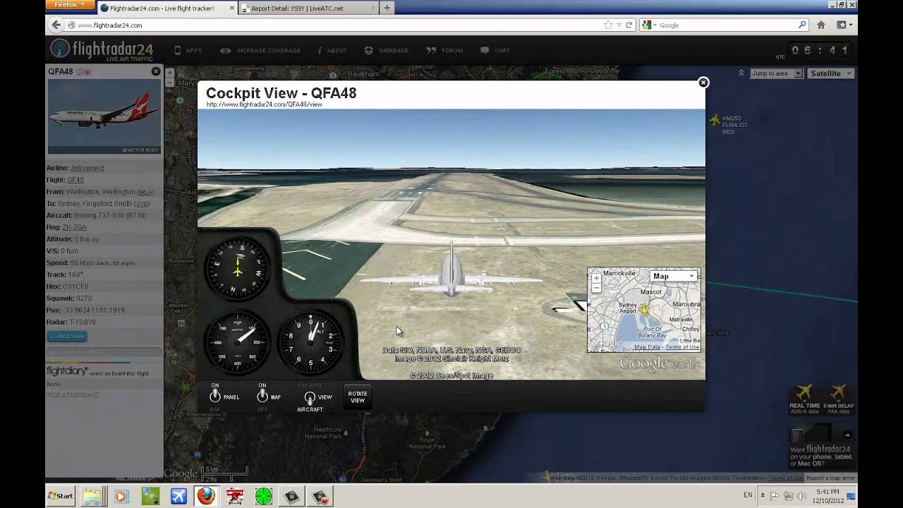Open the mini-map Map type dropdown
The image size is (903, 508).
tap(672, 276)
